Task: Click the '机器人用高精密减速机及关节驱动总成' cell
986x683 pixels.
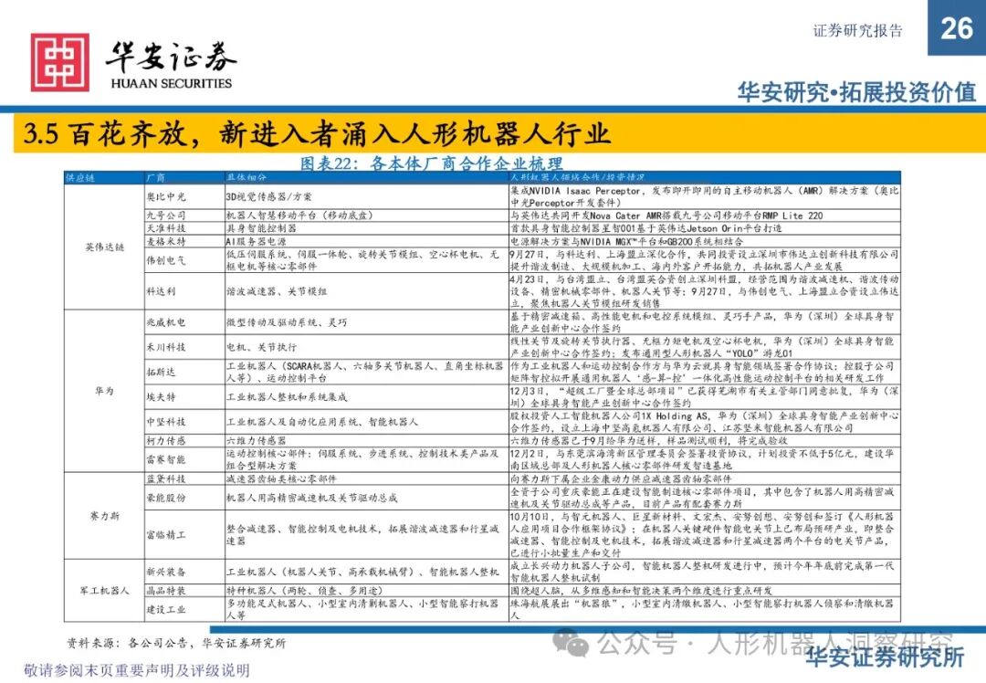Action: click(367, 498)
